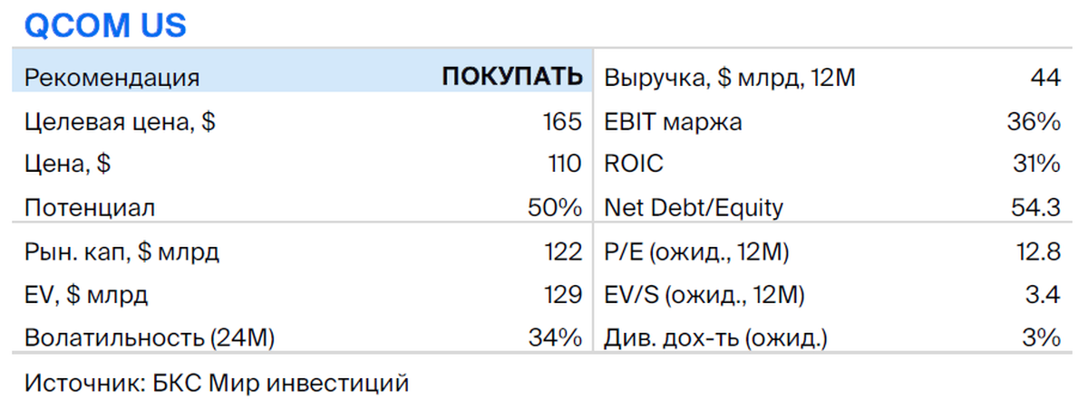Select current price value 110
The image size is (1088, 408).
point(560,165)
